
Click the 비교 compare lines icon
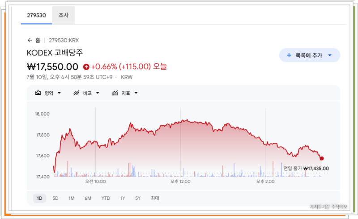[76, 93]
